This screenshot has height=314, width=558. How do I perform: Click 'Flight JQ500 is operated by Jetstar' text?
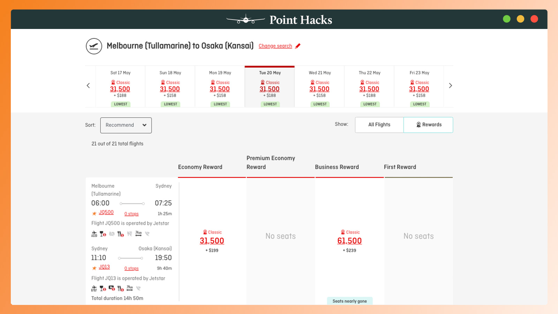click(x=130, y=223)
